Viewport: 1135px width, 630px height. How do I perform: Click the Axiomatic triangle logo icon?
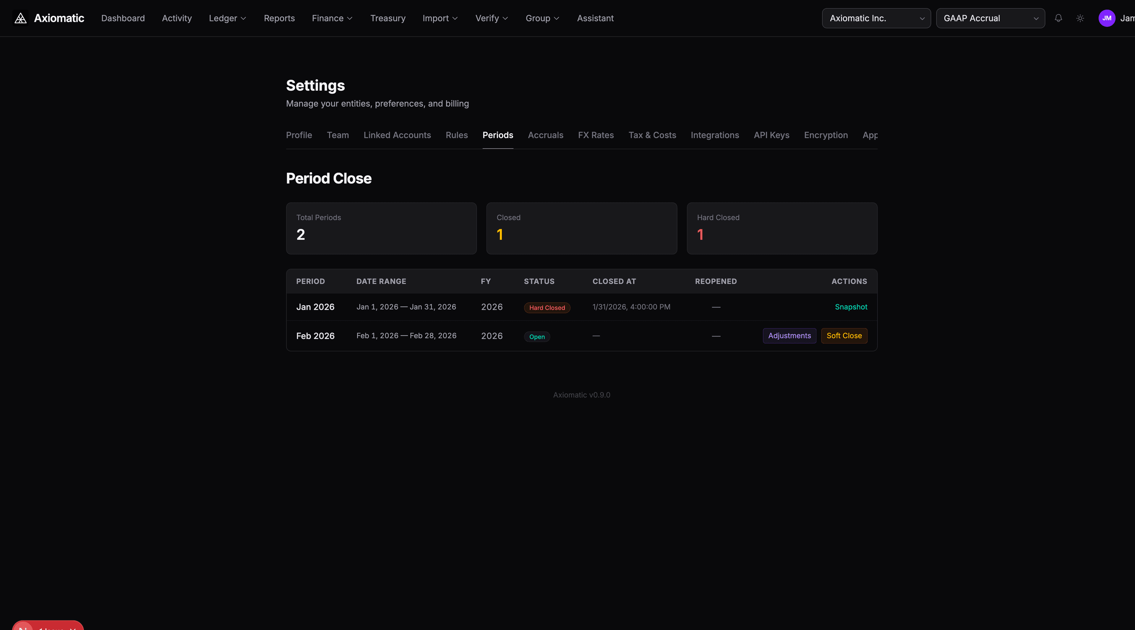coord(20,18)
